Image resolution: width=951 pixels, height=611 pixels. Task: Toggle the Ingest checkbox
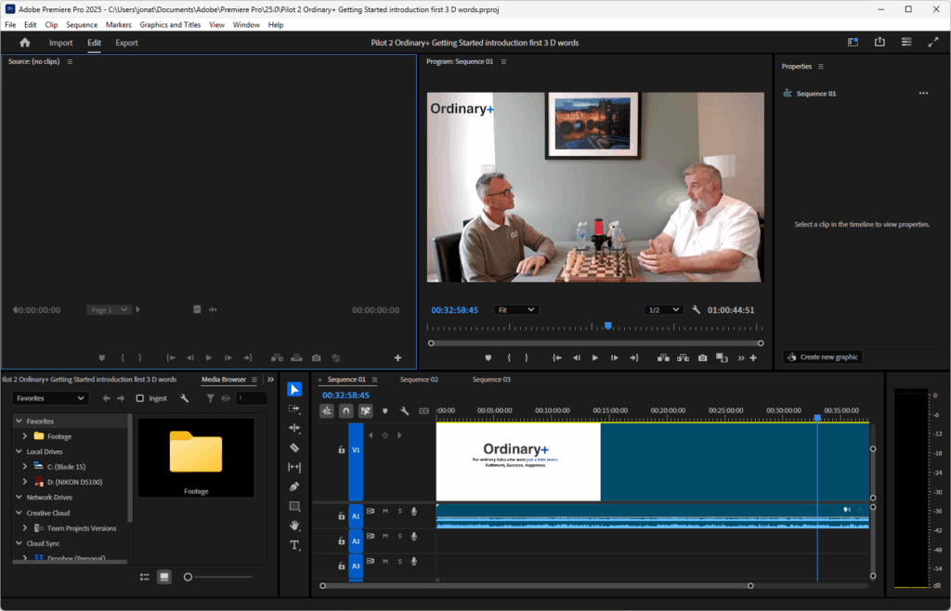(x=140, y=398)
